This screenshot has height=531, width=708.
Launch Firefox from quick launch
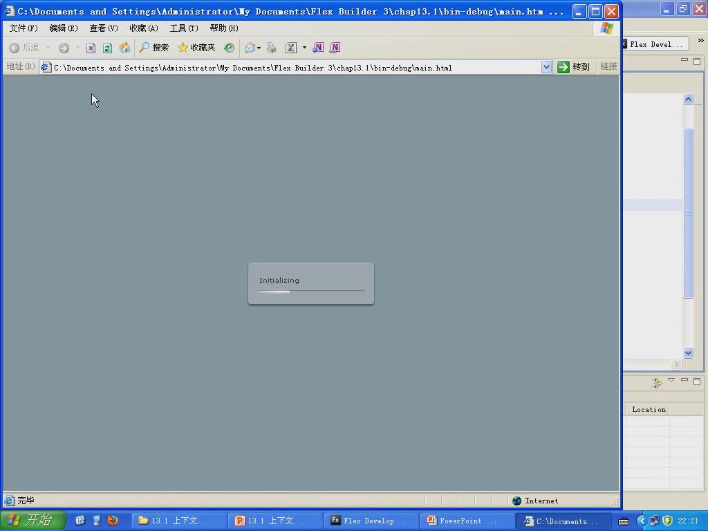[x=113, y=520]
